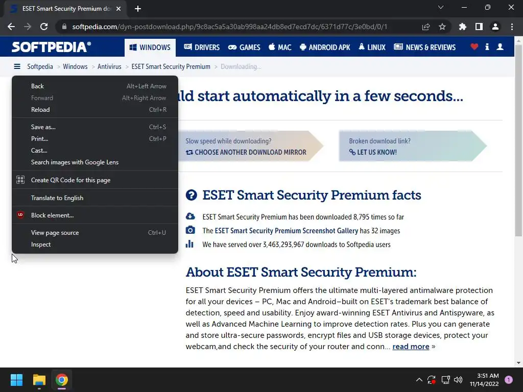Viewport: 523px width, 392px height.
Task: Select Translate to English
Action: pos(94,198)
